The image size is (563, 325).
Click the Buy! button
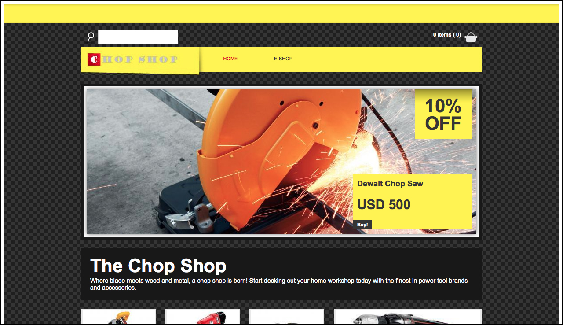(x=362, y=225)
